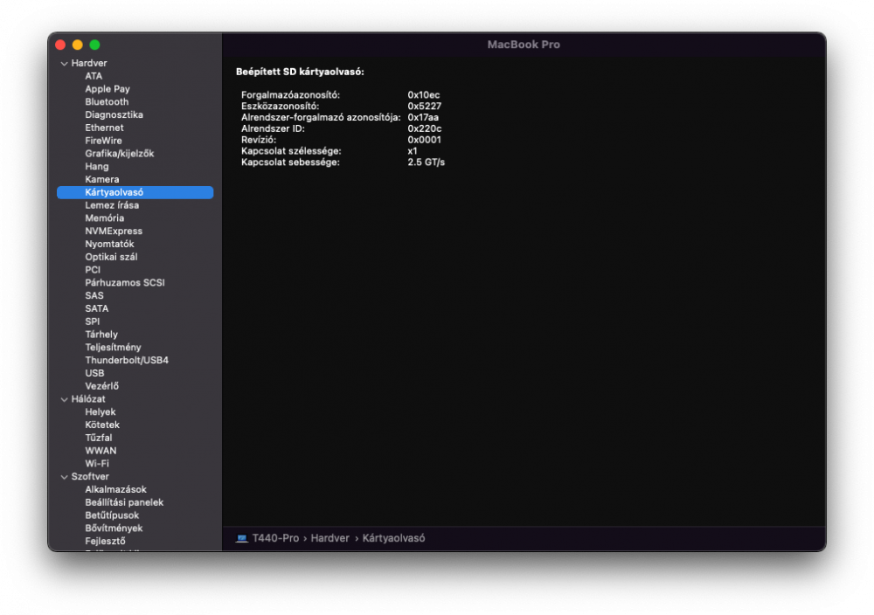
Task: Select FireWire in the list
Action: 103,141
